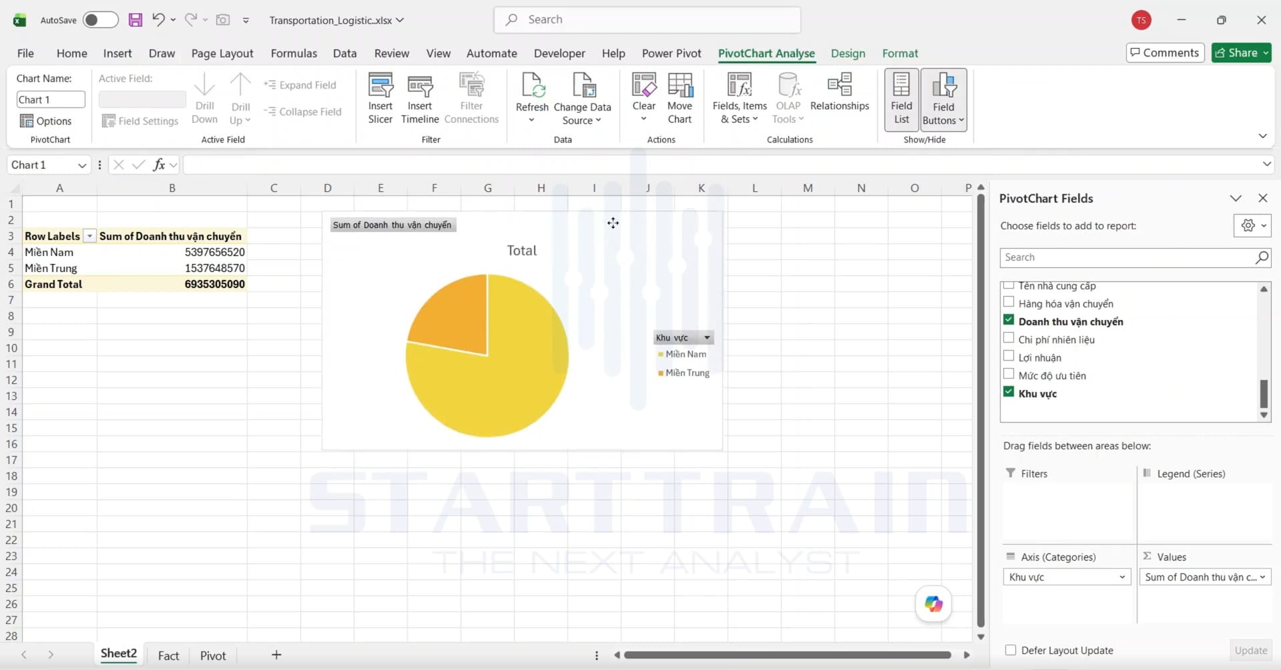Image resolution: width=1281 pixels, height=670 pixels.
Task: Open the Copilot floating button
Action: coord(933,604)
